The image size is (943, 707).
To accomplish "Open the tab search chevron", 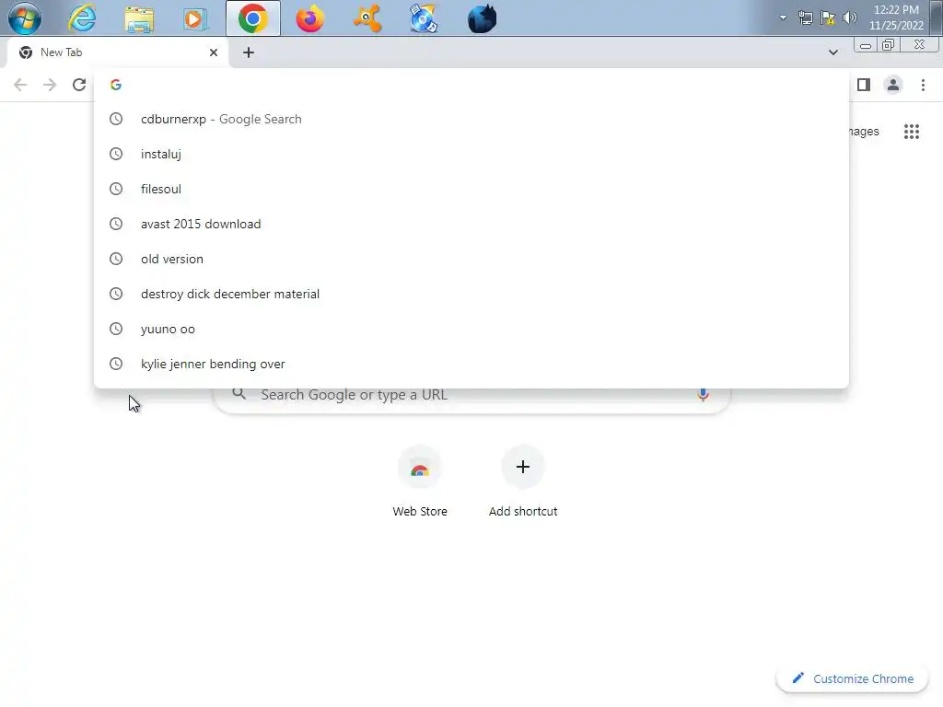I will click(x=832, y=52).
